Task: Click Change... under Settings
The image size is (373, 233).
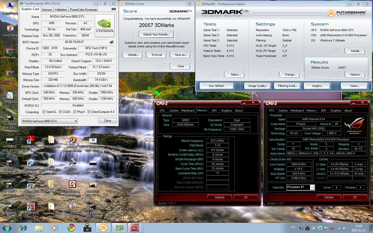Action: (290, 75)
